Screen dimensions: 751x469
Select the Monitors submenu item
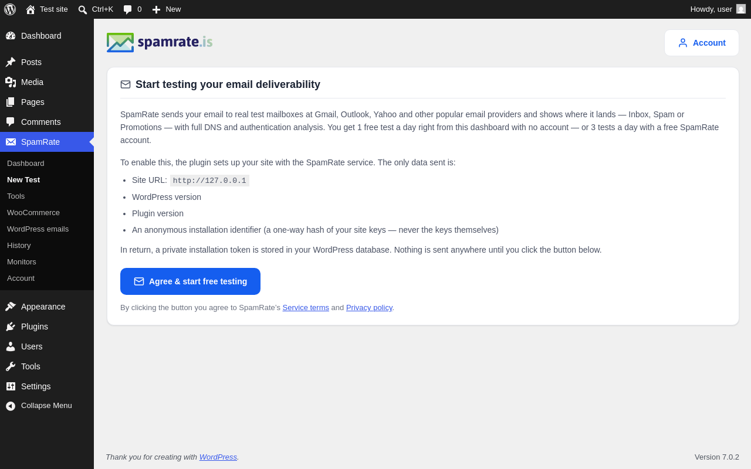(22, 261)
